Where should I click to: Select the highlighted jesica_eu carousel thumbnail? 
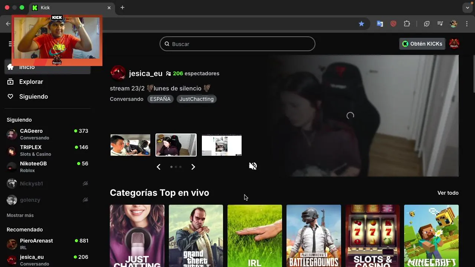pyautogui.click(x=176, y=145)
